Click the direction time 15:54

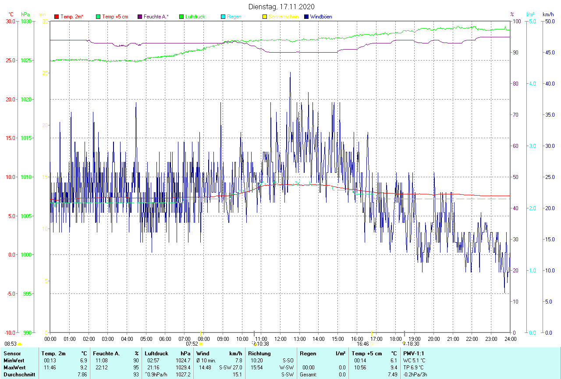257,368
